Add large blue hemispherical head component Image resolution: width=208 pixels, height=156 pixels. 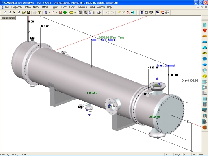(205, 59)
